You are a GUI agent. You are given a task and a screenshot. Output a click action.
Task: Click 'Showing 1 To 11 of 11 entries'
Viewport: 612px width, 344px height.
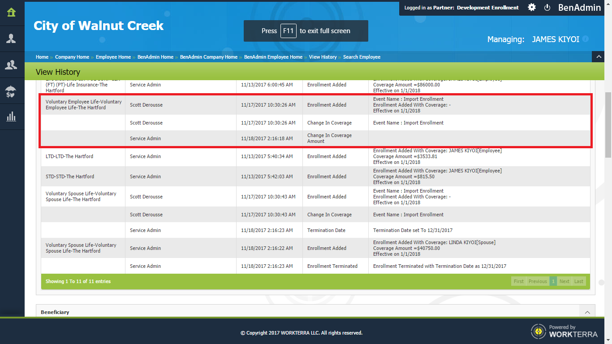78,281
